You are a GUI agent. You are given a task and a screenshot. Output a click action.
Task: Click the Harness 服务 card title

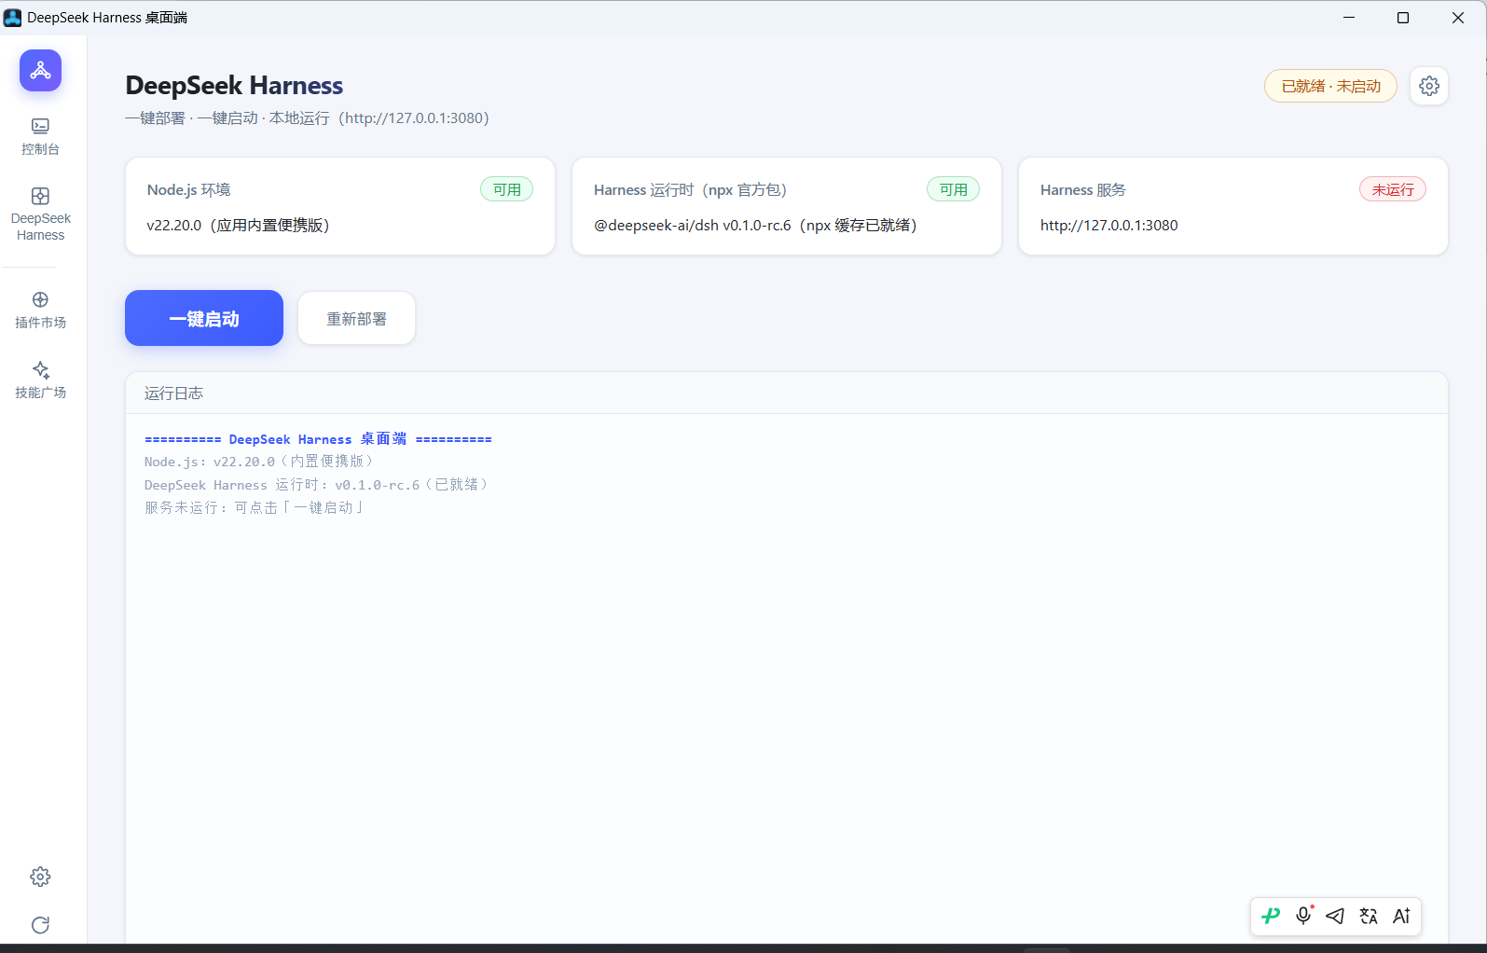pyautogui.click(x=1083, y=189)
